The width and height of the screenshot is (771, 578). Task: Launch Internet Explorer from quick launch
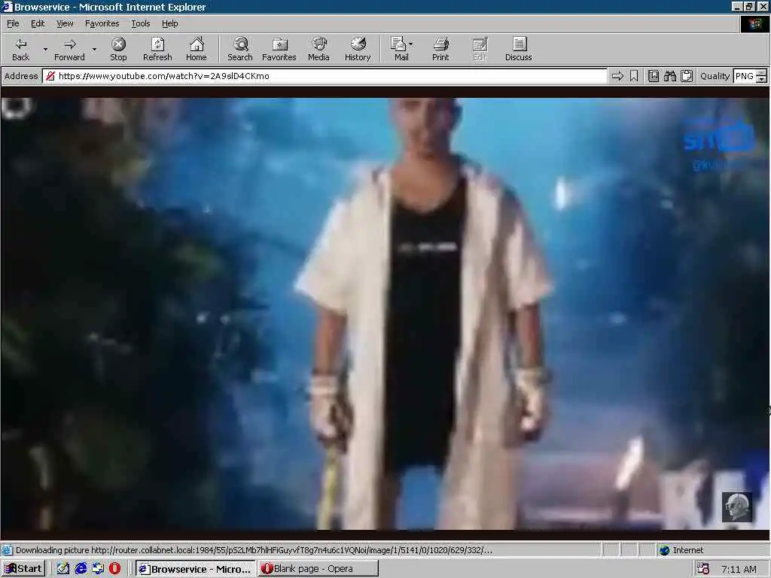coord(81,569)
